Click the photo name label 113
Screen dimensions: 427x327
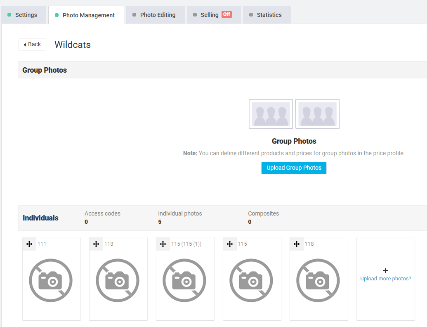[x=109, y=244]
